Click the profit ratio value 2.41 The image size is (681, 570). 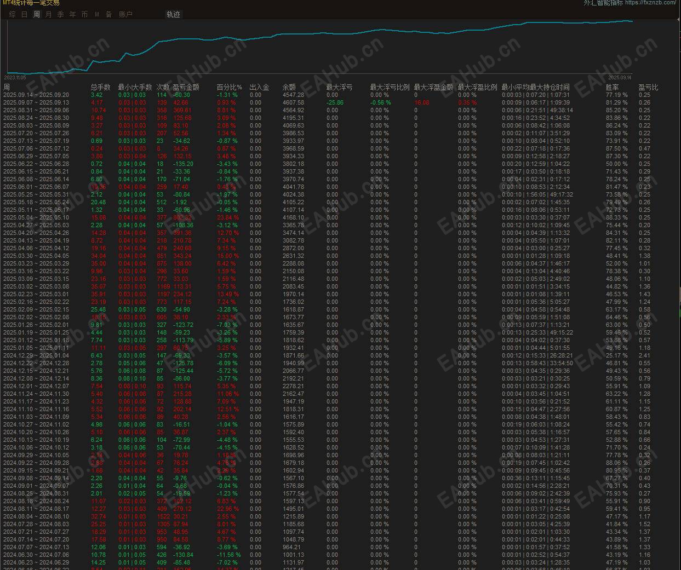tap(644, 355)
